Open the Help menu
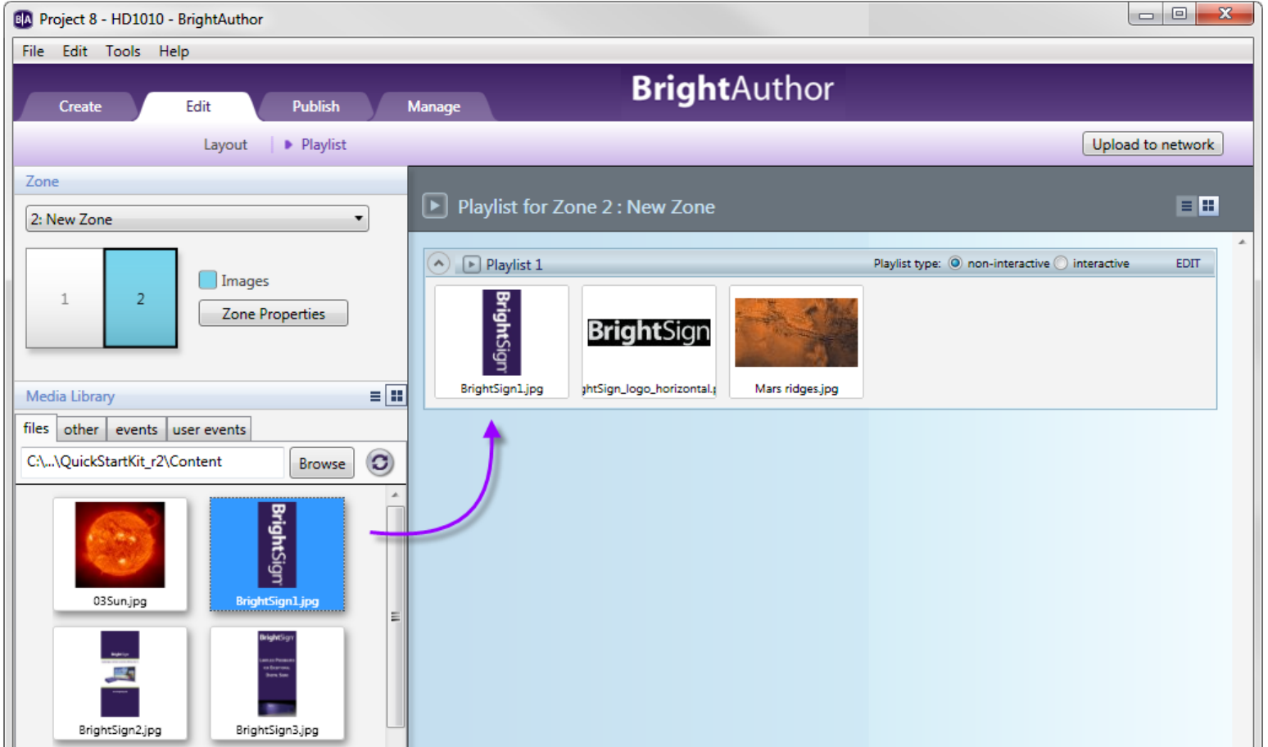The height and width of the screenshot is (747, 1268). click(174, 51)
